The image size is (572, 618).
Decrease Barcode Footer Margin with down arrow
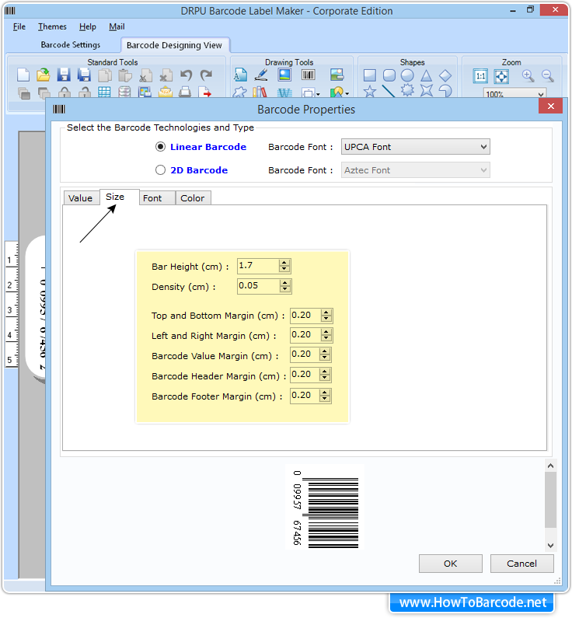325,399
